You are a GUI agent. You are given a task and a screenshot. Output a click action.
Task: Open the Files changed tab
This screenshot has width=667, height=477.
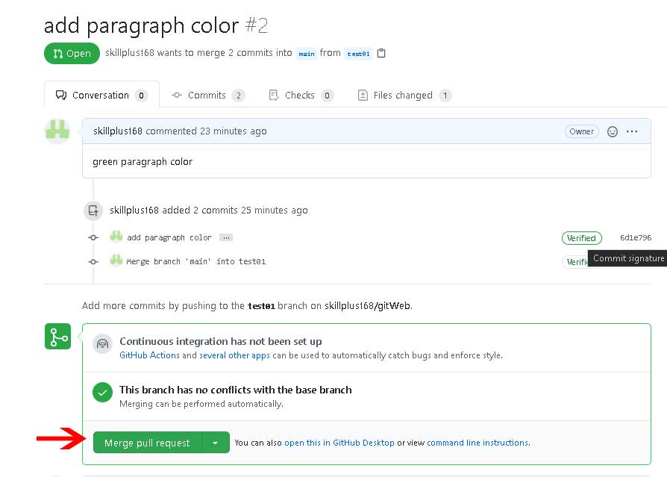(404, 96)
